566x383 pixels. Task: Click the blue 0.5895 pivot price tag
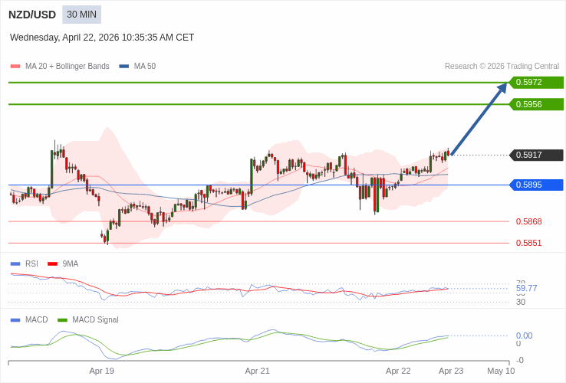click(x=536, y=185)
